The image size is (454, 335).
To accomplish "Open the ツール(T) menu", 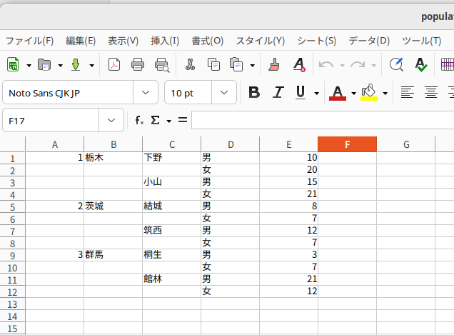I will click(x=422, y=41).
